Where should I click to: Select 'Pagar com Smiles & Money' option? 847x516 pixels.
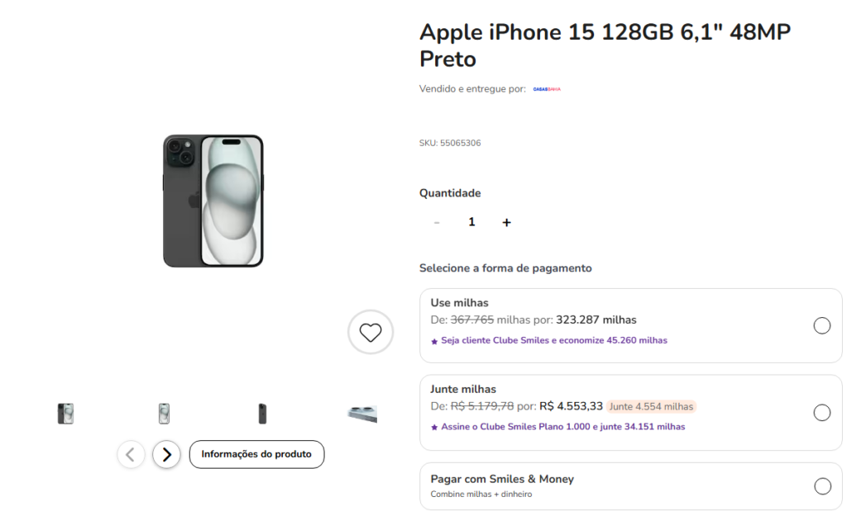click(x=821, y=486)
